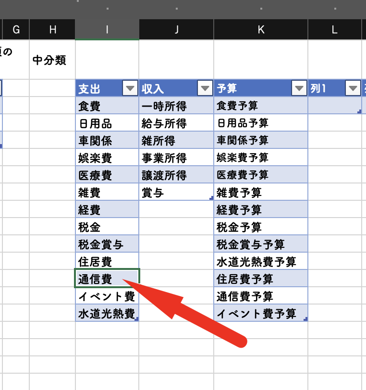Select the 事業所得 cell

tap(176, 158)
